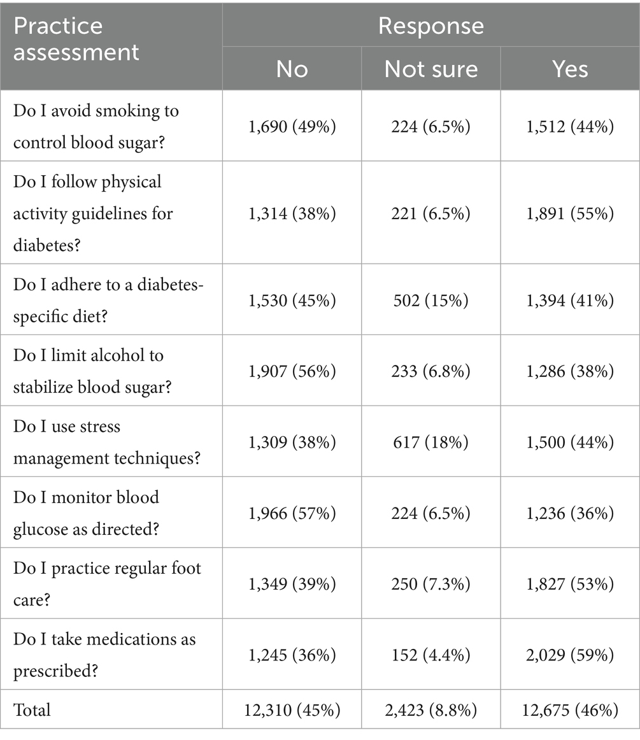This screenshot has width=640, height=740.
Task: Select the Total row label
Action: click(32, 710)
